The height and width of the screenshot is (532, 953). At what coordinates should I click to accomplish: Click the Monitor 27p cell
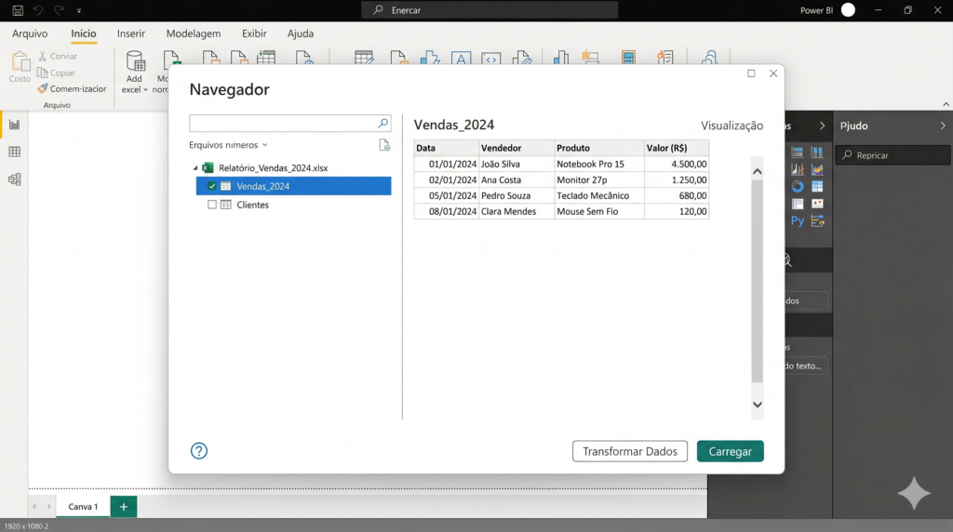coord(599,180)
